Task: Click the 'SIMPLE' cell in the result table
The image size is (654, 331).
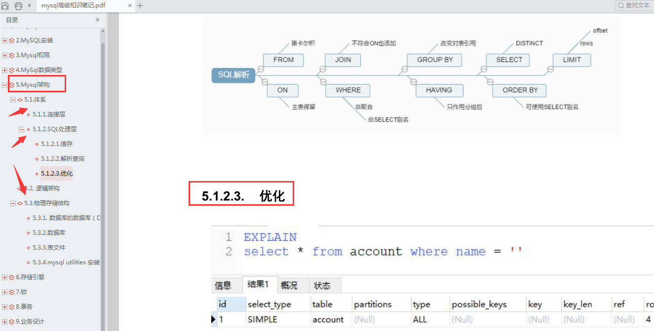Action: (x=263, y=320)
